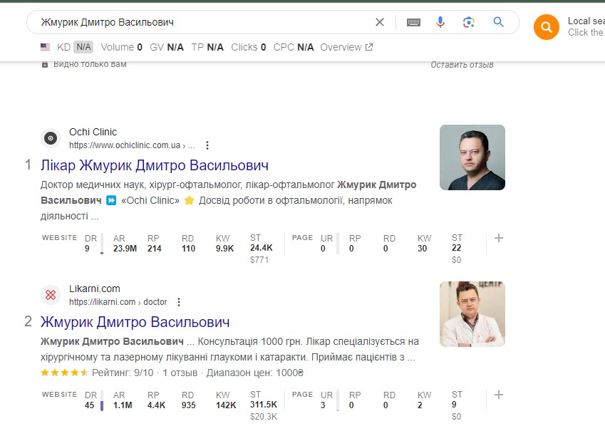Click Оставить отзыв link
The image size is (605, 436).
pos(462,65)
